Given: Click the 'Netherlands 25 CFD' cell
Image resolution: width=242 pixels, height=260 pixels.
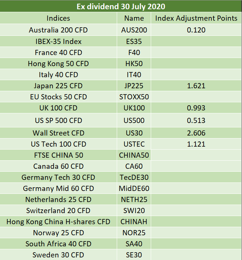Looking at the screenshot, I should pyautogui.click(x=58, y=199).
